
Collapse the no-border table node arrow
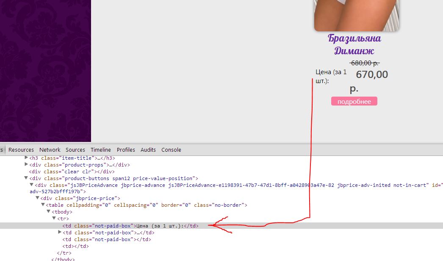43,205
